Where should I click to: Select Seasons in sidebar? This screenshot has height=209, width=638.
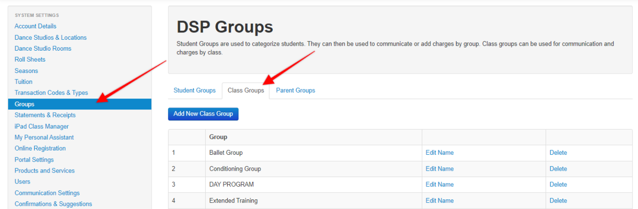click(27, 71)
